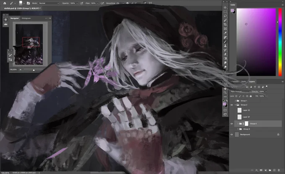The image size is (285, 174).
Task: Switch to the Channels tab
Action: (x=234, y=82)
